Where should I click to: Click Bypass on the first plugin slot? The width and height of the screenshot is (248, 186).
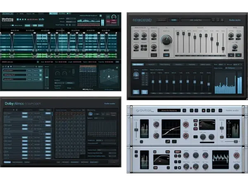36,71
